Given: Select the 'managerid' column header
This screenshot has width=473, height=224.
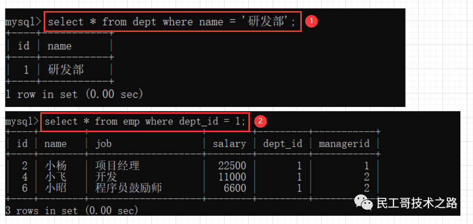Looking at the screenshot, I should point(344,144).
